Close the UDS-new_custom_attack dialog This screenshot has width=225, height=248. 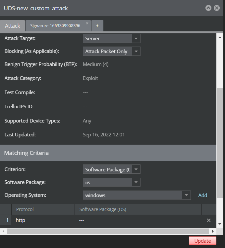point(217,8)
